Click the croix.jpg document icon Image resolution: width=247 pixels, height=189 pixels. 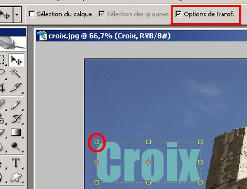[42, 36]
